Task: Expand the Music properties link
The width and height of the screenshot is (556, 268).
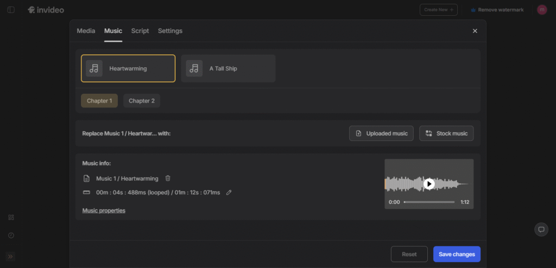Action: coord(104,210)
